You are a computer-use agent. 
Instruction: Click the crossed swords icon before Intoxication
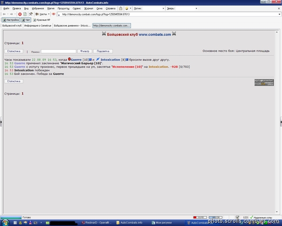point(98,59)
